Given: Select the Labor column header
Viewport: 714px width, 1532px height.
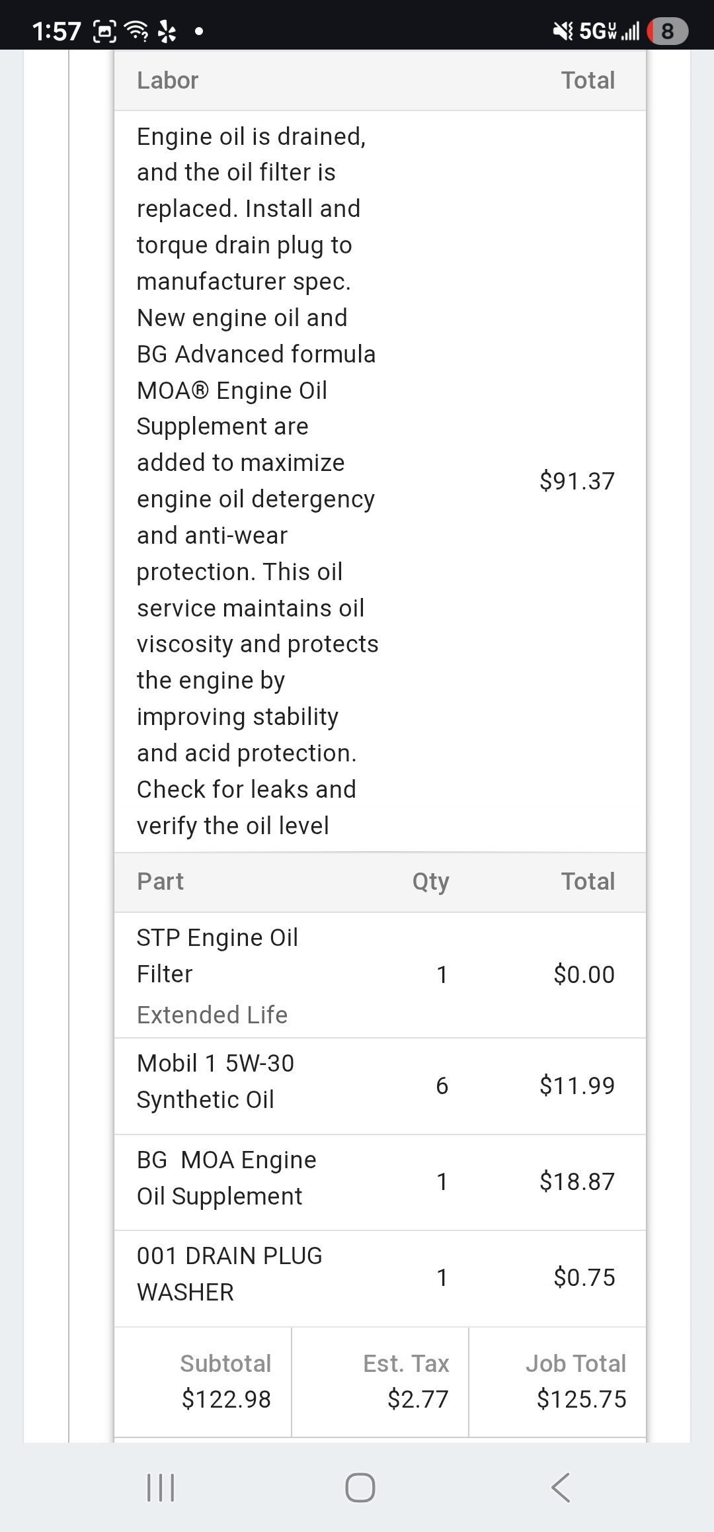Looking at the screenshot, I should (167, 81).
